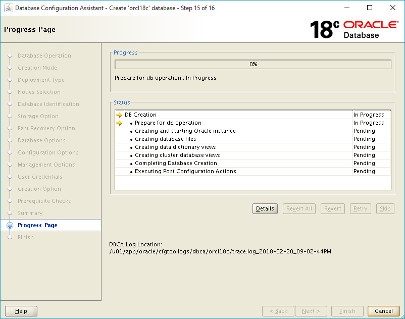Select User Credentials step in sidebar
This screenshot has width=405, height=319.
coord(40,177)
